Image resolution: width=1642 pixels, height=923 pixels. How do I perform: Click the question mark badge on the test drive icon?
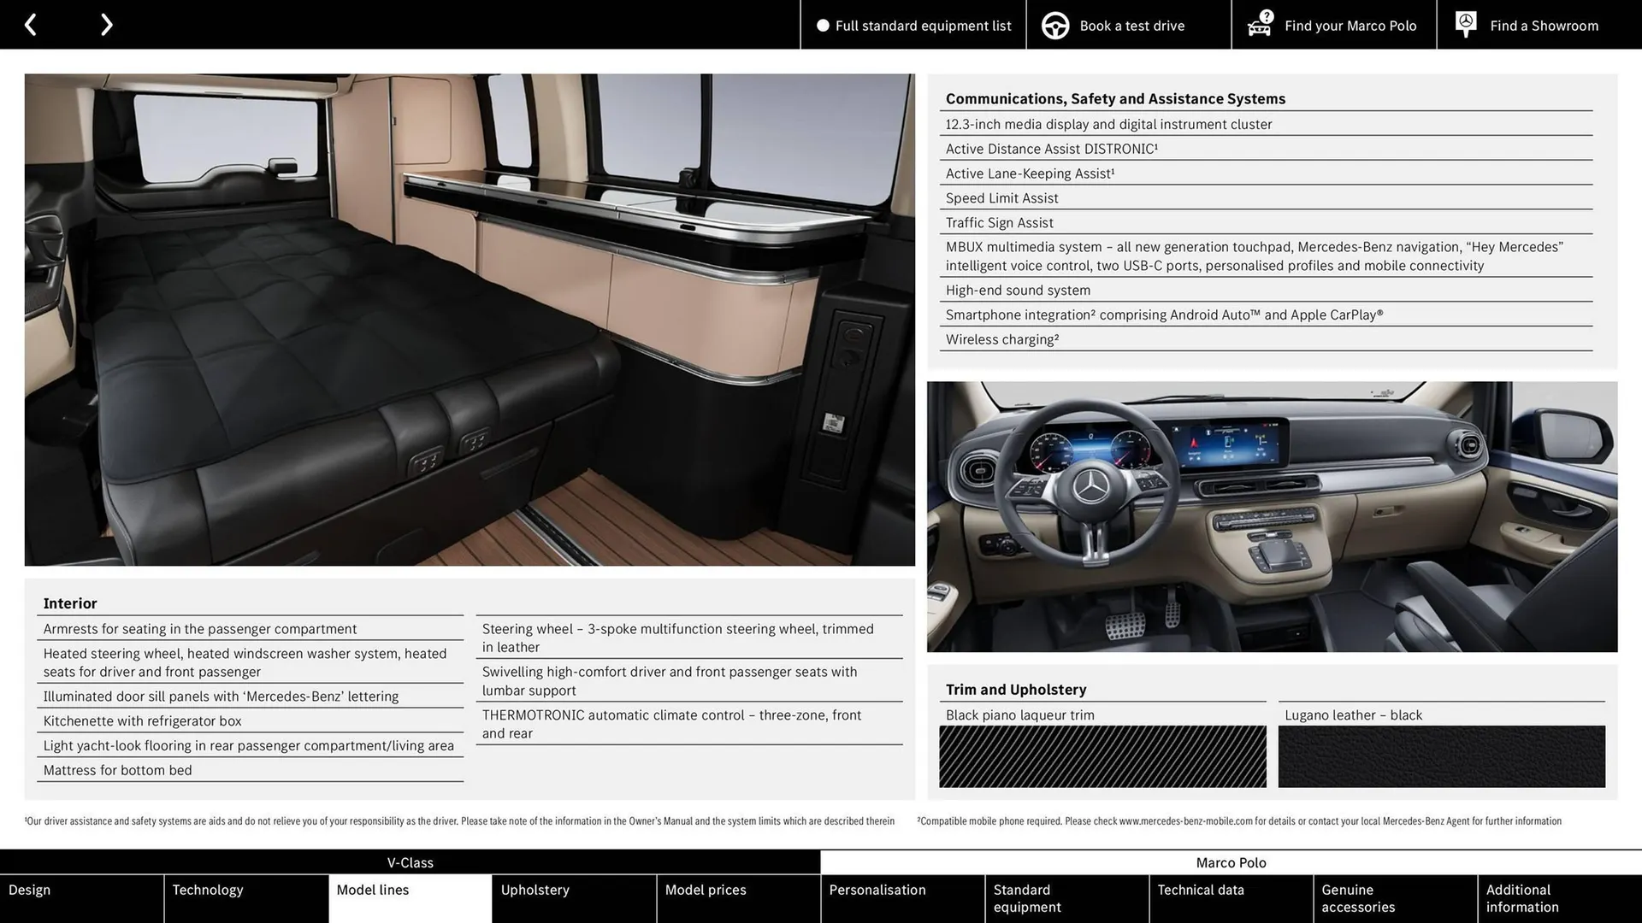[x=1266, y=15]
